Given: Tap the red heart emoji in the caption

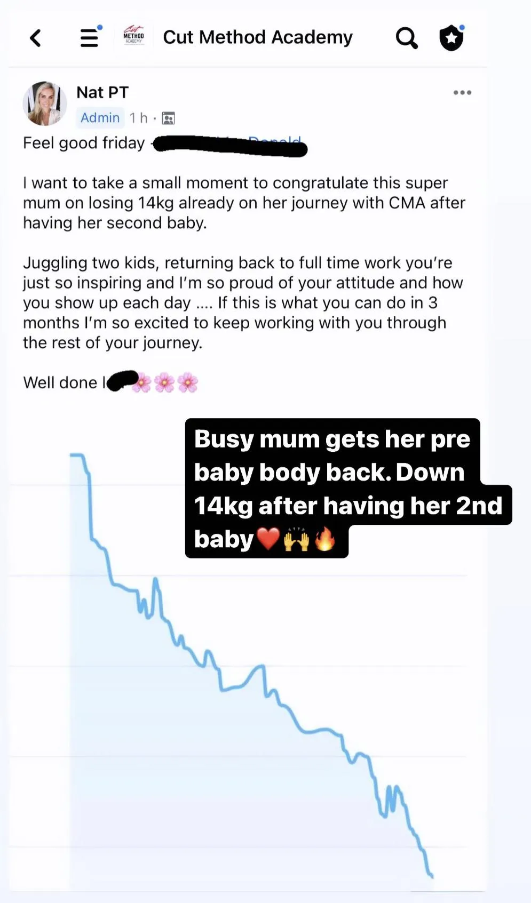Looking at the screenshot, I should (268, 539).
